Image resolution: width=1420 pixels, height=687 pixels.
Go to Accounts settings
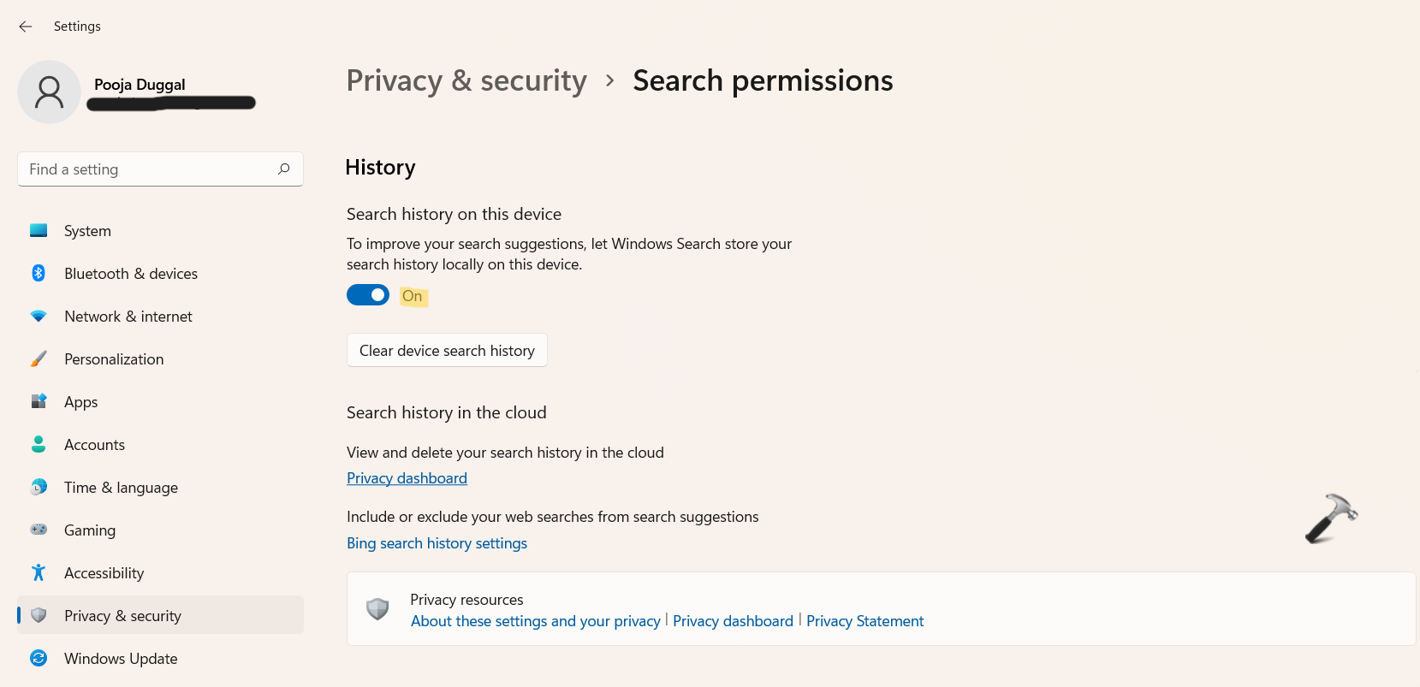[94, 445]
